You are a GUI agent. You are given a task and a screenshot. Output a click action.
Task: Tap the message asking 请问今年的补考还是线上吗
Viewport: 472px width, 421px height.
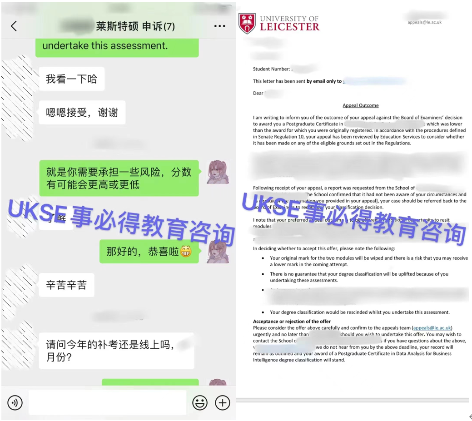tap(116, 351)
